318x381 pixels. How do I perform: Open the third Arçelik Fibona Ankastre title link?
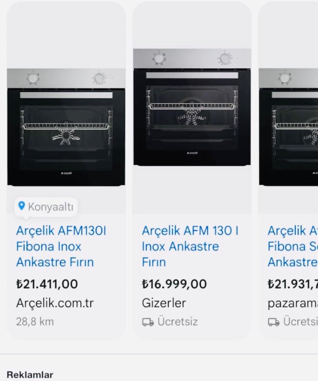(293, 246)
